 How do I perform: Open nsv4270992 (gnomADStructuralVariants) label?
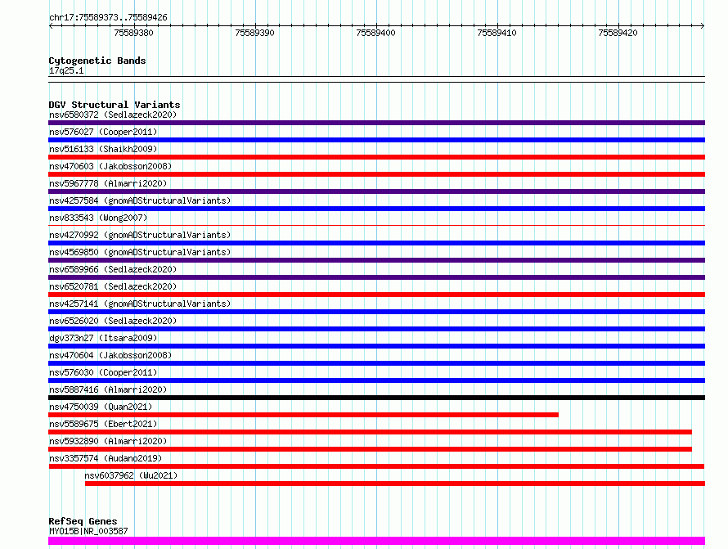(x=140, y=235)
